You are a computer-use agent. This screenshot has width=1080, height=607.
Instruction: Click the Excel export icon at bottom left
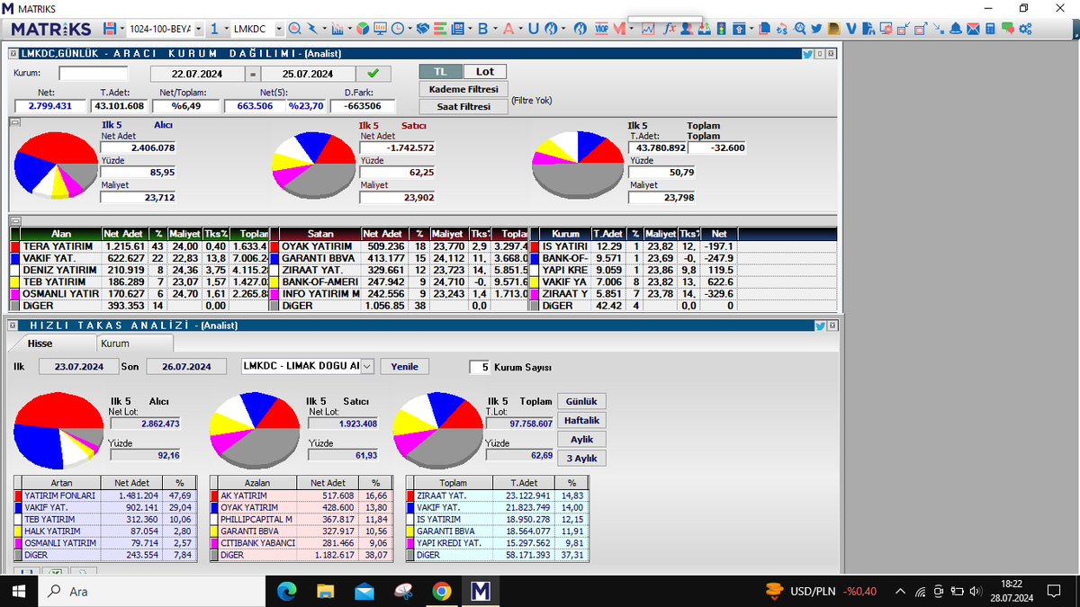54,571
